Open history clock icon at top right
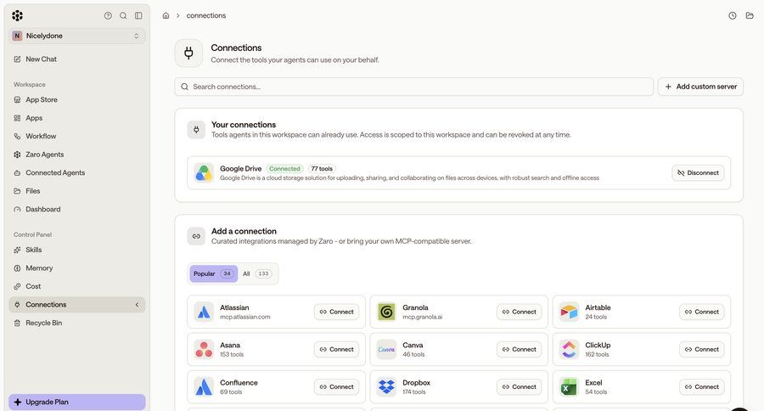The width and height of the screenshot is (764, 411). click(733, 15)
